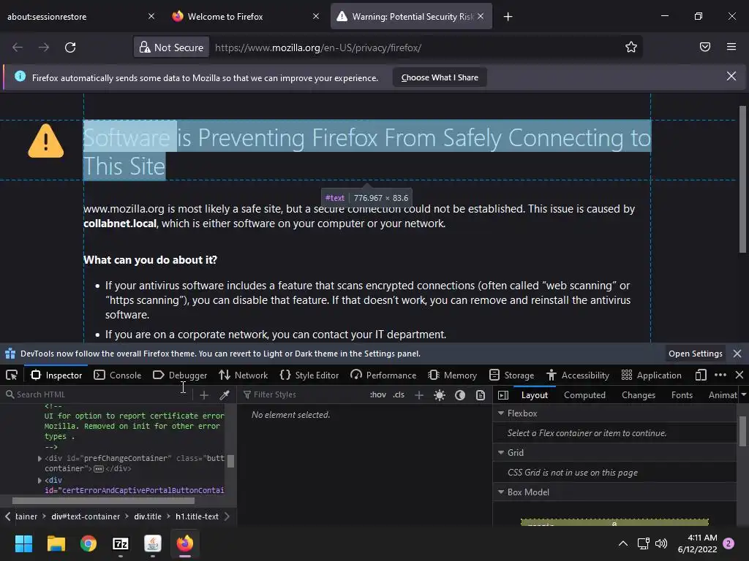Toggle light color scheme simulation
Screen dimensions: 749x561
pyautogui.click(x=440, y=395)
